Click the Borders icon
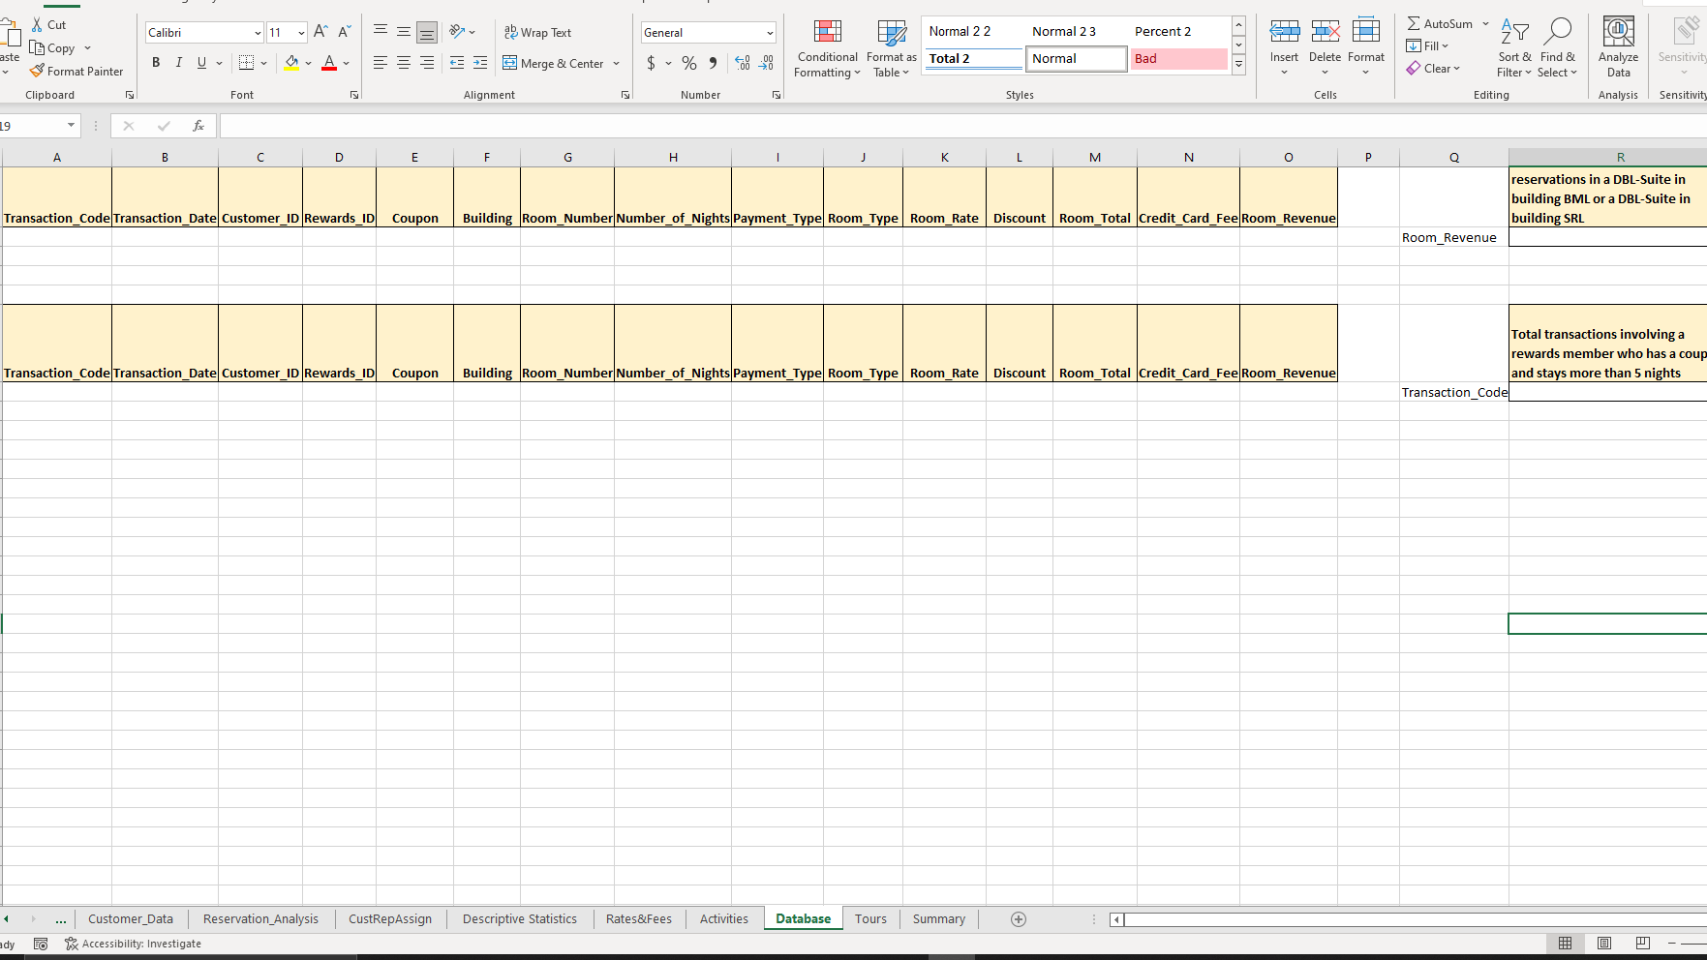 (246, 63)
